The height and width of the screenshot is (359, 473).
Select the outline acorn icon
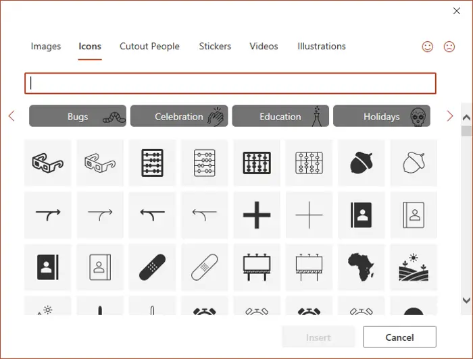point(414,163)
